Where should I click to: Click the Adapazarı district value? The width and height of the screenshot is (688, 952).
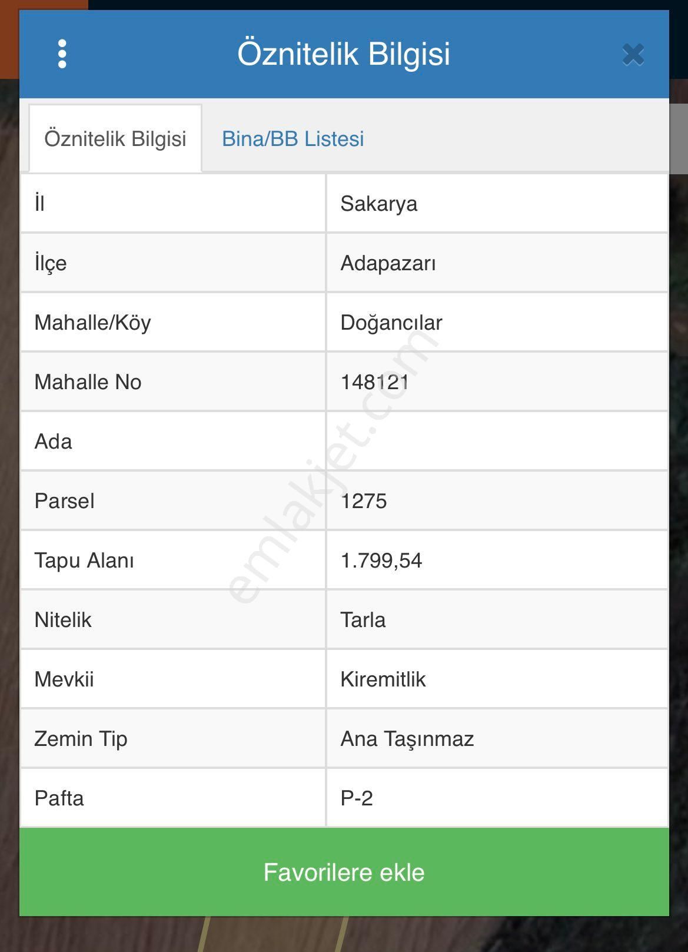click(388, 263)
